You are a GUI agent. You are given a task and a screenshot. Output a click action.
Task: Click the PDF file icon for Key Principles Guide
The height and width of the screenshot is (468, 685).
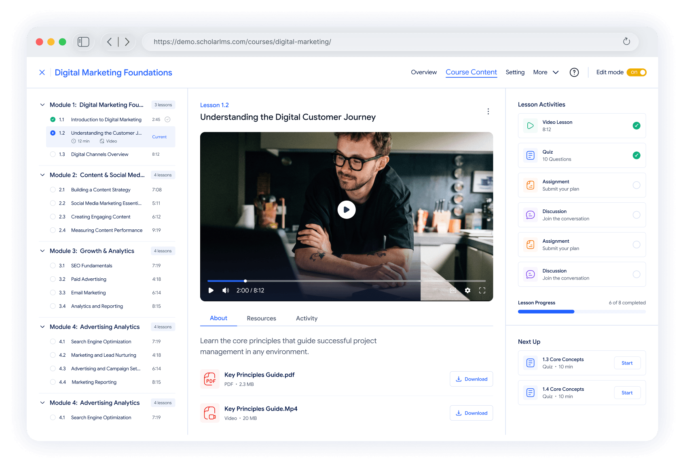[210, 379]
